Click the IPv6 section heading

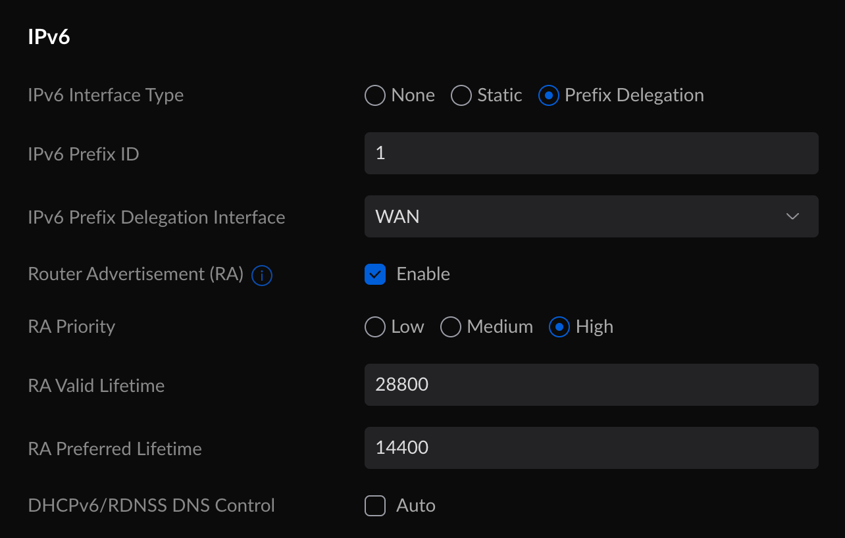(x=49, y=37)
